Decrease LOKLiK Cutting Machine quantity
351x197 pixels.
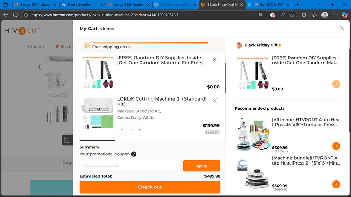click(x=122, y=130)
